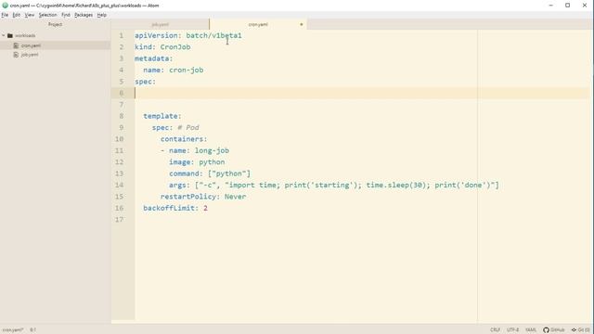Image resolution: width=594 pixels, height=334 pixels.
Task: Click the top-level 'spec:' key on line 5
Action: [145, 82]
